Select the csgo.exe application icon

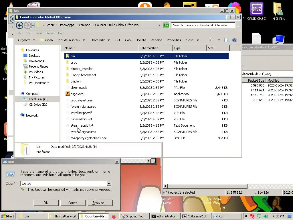[68, 94]
